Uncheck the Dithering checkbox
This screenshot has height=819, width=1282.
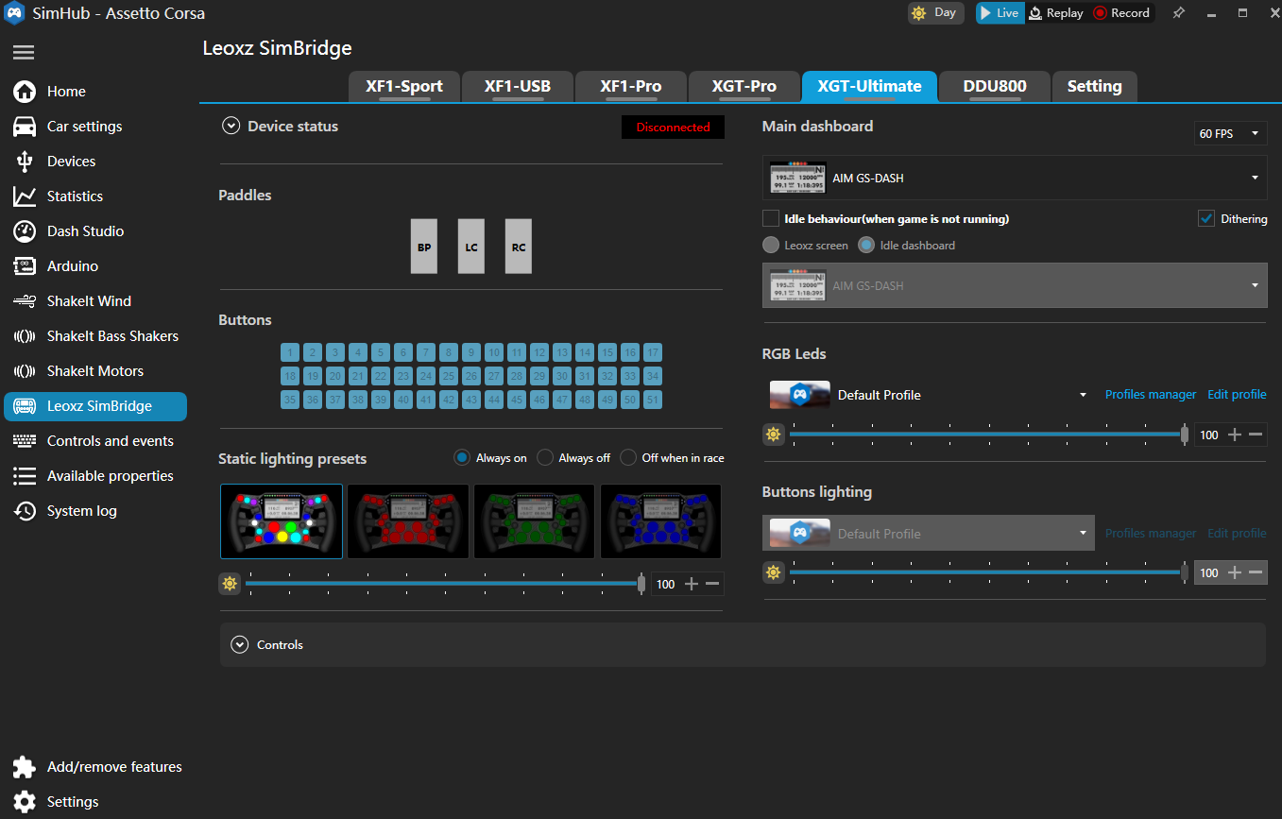point(1206,218)
